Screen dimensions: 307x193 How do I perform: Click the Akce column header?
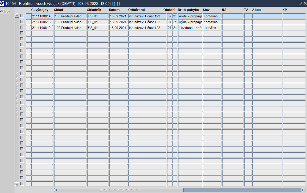256,10
